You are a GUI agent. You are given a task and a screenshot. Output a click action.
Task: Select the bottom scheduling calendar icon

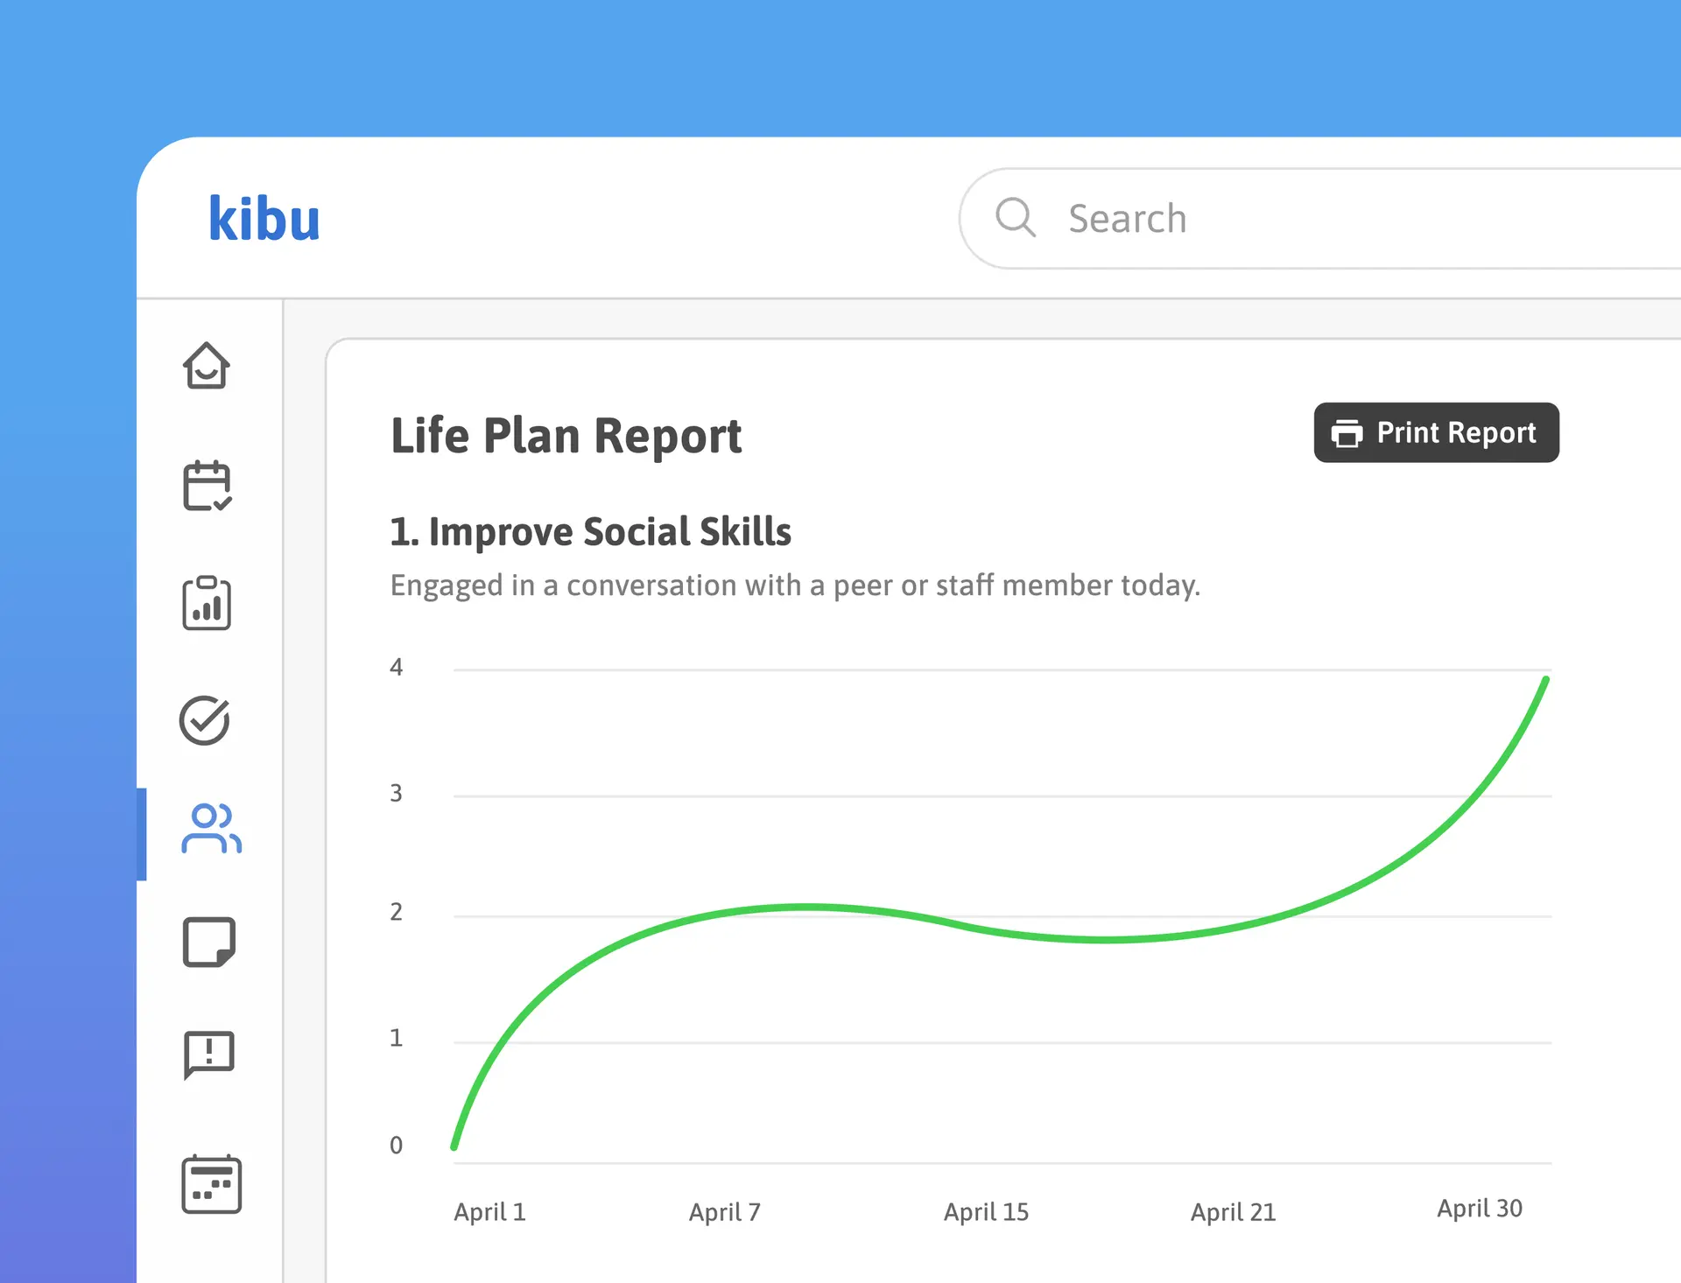(210, 1183)
